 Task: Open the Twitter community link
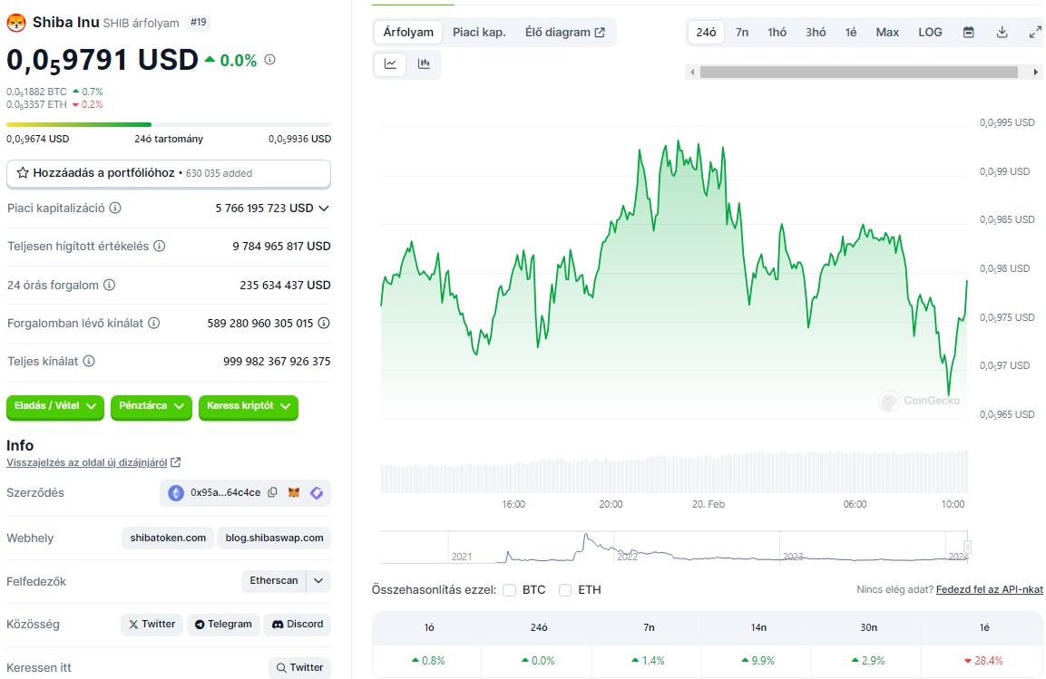pyautogui.click(x=152, y=625)
